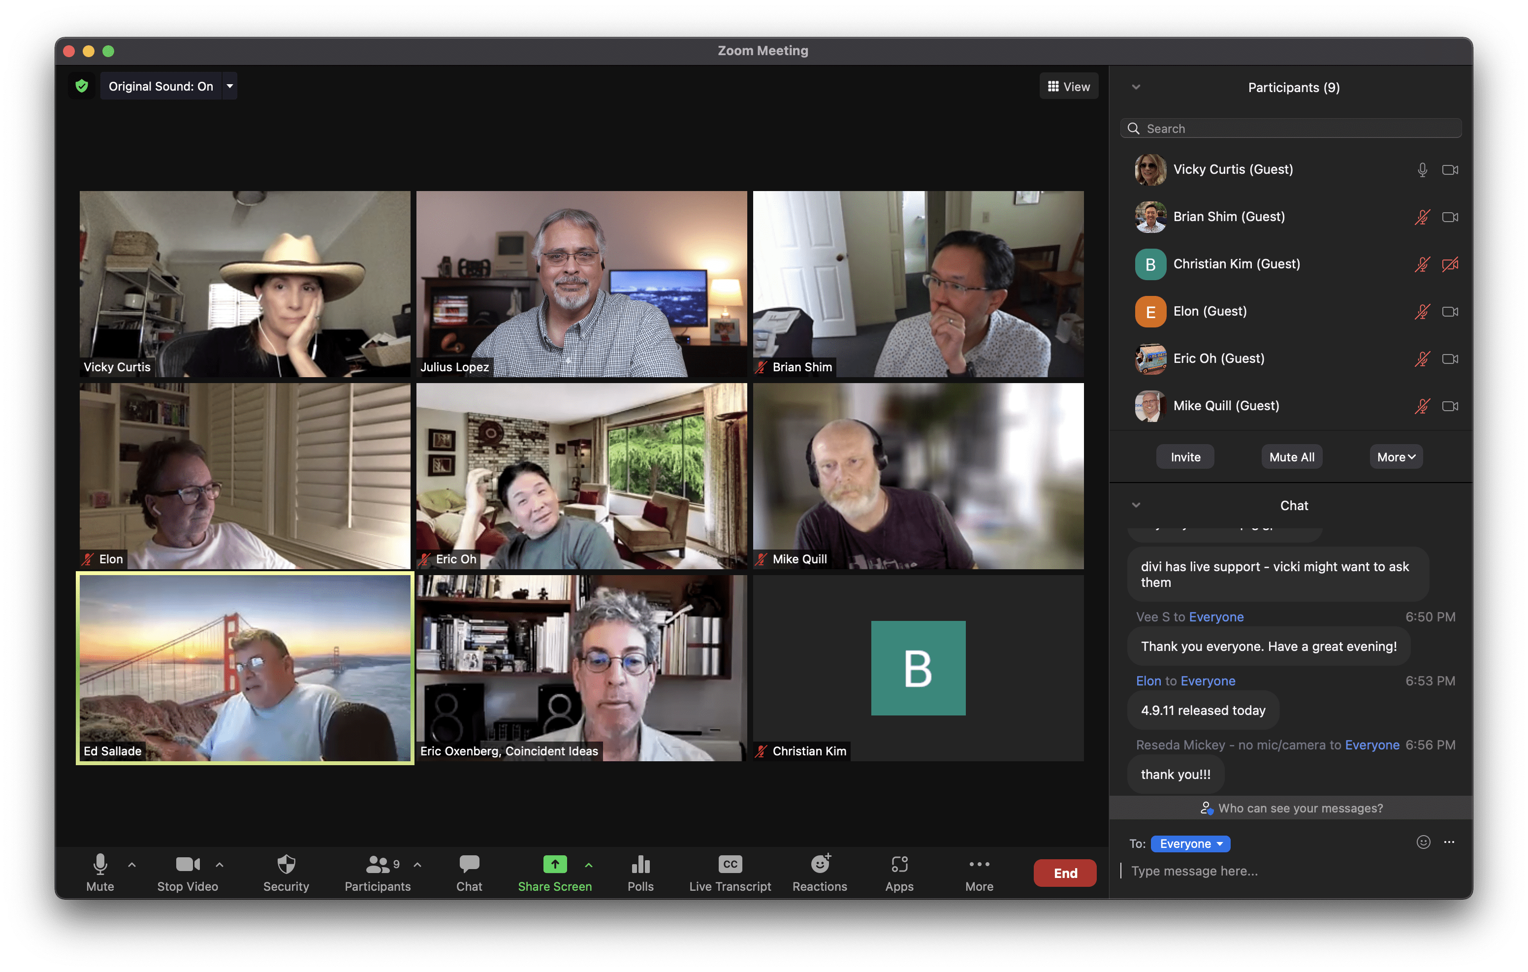The image size is (1528, 972).
Task: Toggle Mute microphone in toolbar
Action: [x=100, y=865]
